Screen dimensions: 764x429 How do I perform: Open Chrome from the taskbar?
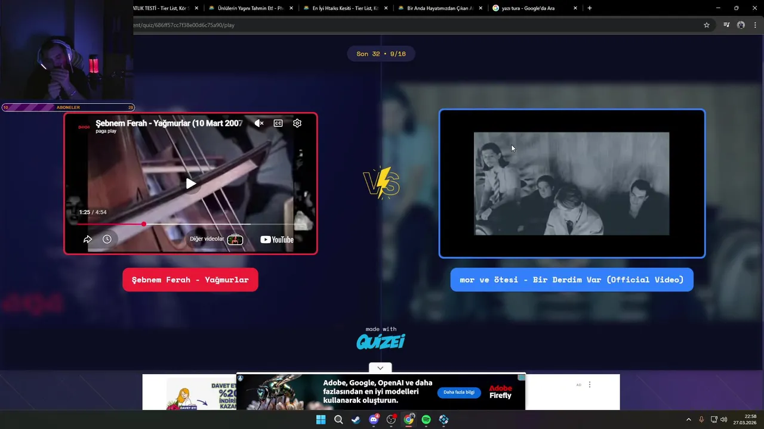(409, 419)
